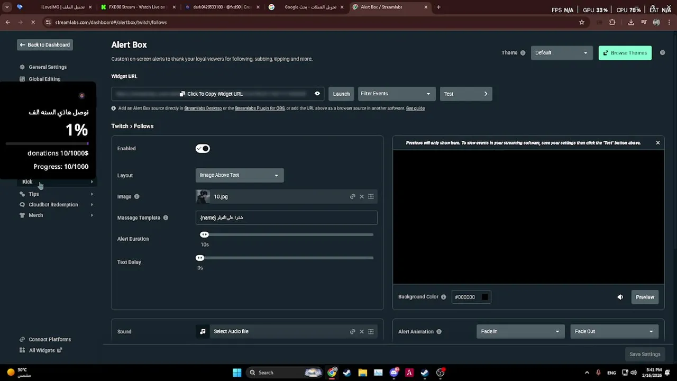677x381 pixels.
Task: Click the General Settings gear icon
Action: point(22,67)
